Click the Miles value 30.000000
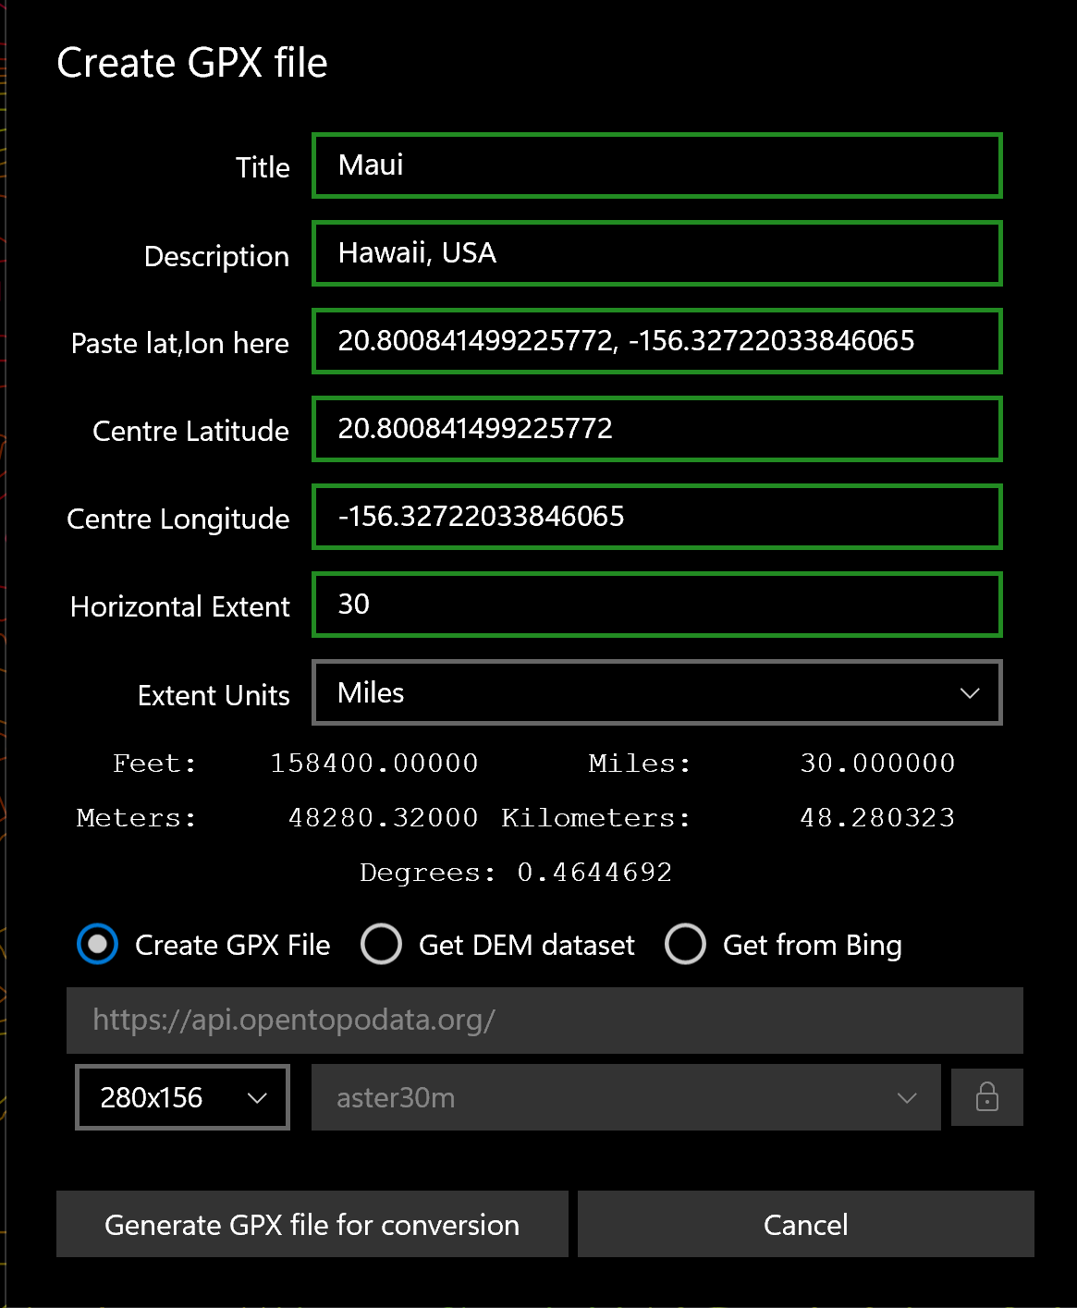Screen dimensions: 1077x1308 pos(877,764)
